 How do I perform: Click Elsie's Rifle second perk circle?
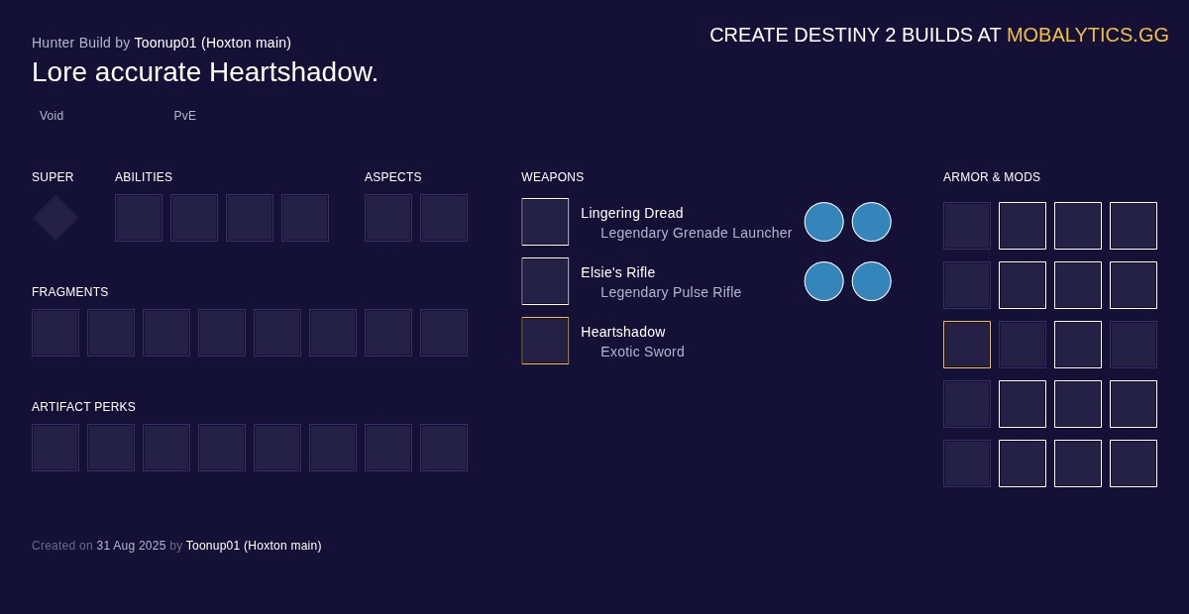tap(872, 281)
